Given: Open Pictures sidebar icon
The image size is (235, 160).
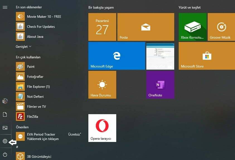Looking at the screenshot, I should [5, 128].
